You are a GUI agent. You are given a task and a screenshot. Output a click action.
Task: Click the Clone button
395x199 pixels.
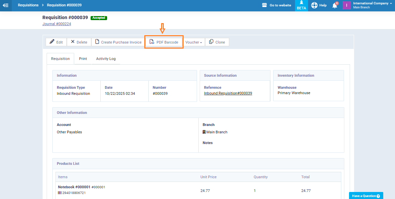(x=217, y=42)
